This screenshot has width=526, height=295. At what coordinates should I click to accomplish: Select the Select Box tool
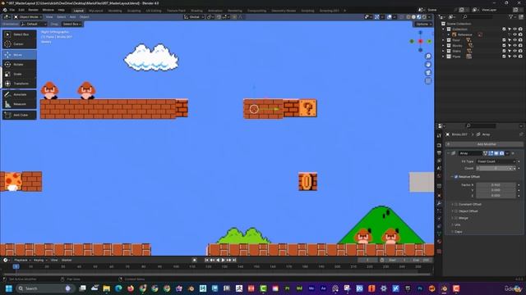coord(20,34)
